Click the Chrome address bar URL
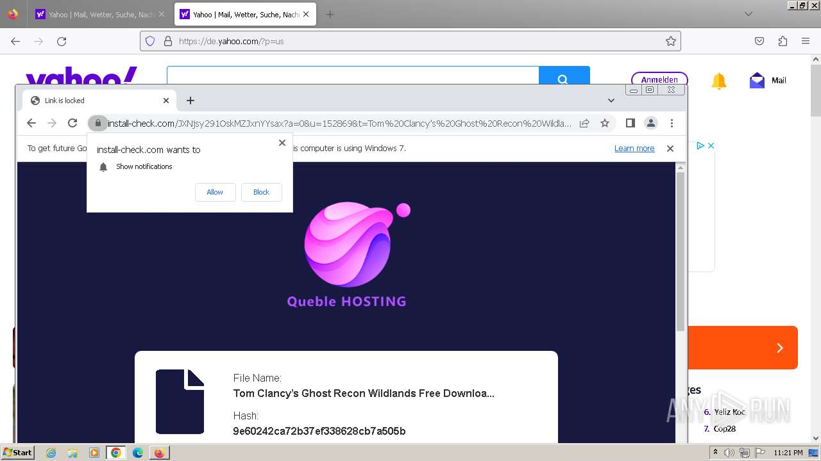The height and width of the screenshot is (461, 821). pos(339,124)
